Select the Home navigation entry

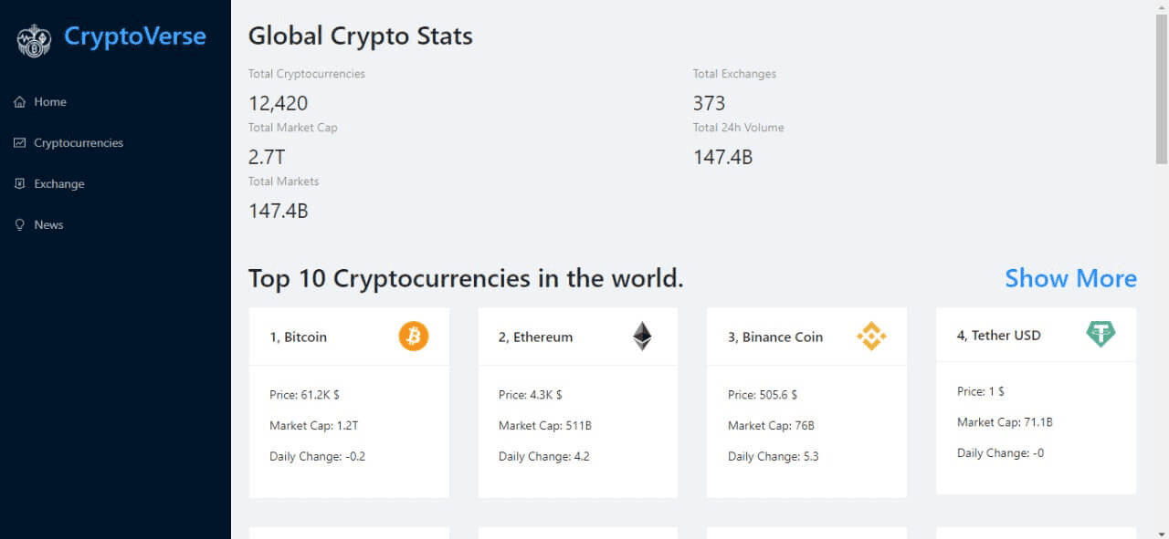(x=50, y=101)
